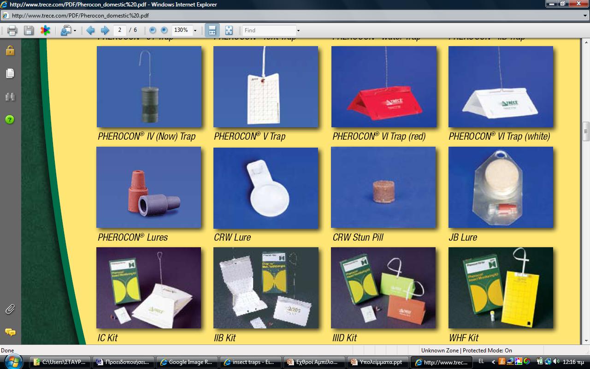Zoom out with the minus button
Image resolution: width=590 pixels, height=369 pixels.
153,30
